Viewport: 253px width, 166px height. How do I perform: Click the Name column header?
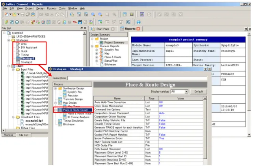(119, 99)
